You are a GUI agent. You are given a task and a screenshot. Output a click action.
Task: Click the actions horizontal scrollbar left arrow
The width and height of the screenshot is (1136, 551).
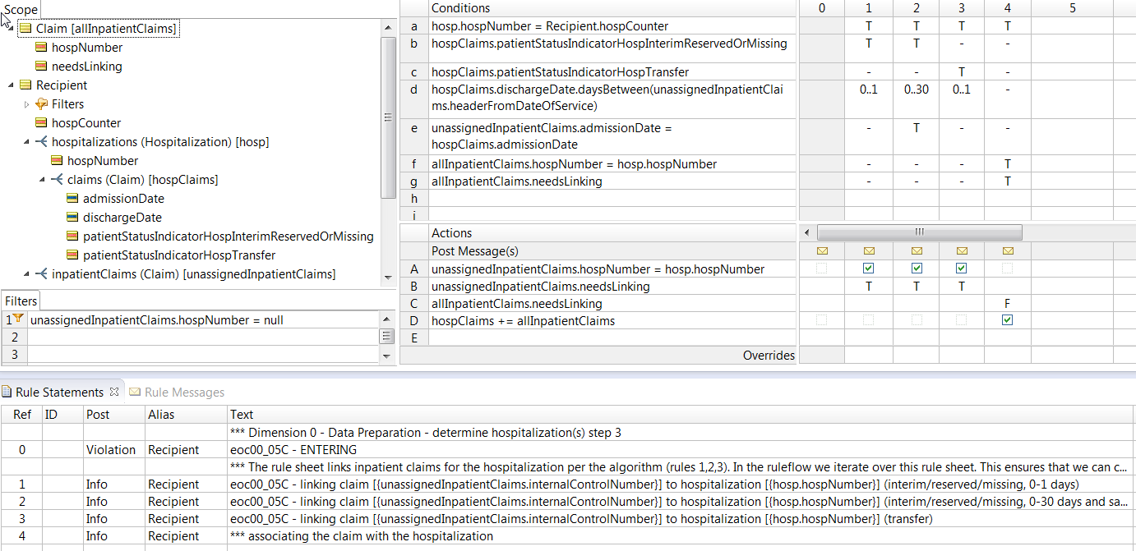806,232
